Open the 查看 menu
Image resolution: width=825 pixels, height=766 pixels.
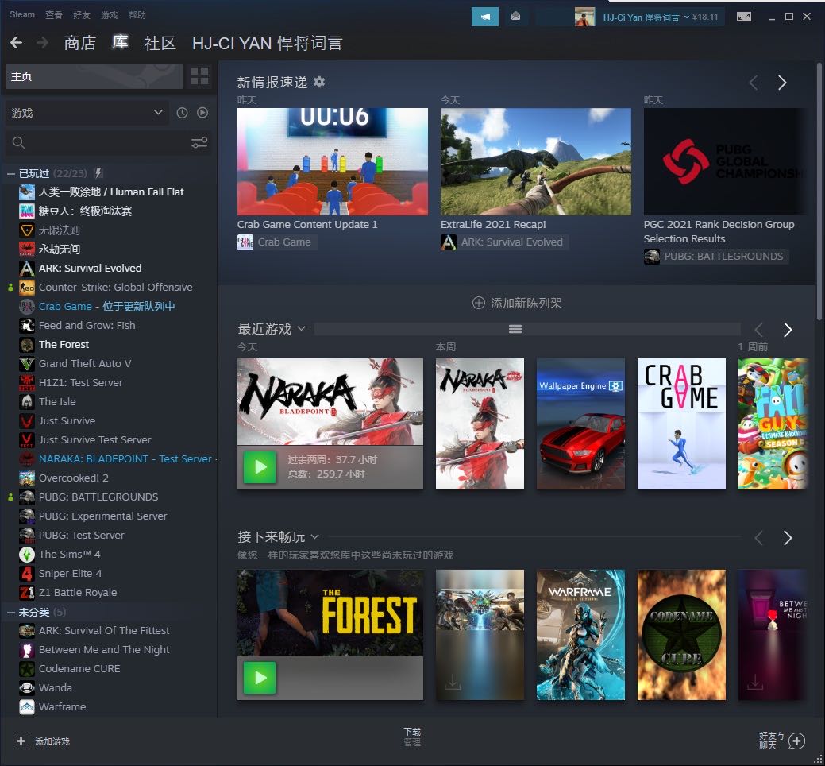click(54, 15)
